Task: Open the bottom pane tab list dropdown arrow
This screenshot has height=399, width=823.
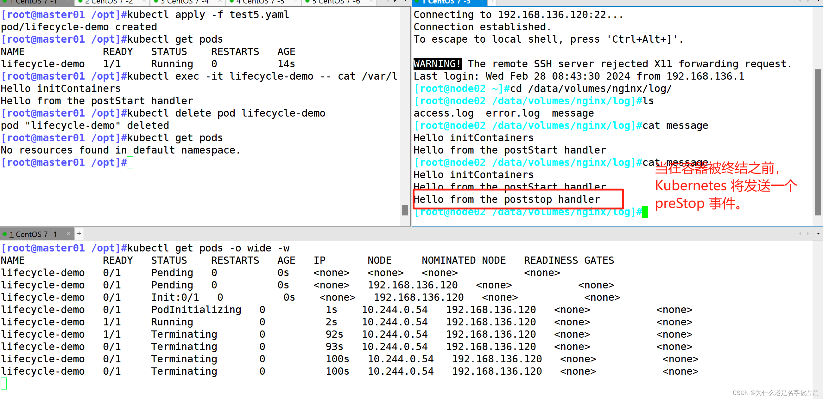Action: tap(818, 233)
